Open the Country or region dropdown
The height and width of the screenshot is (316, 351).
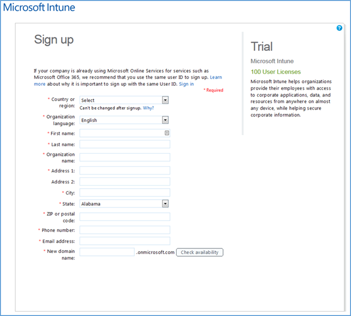click(124, 100)
